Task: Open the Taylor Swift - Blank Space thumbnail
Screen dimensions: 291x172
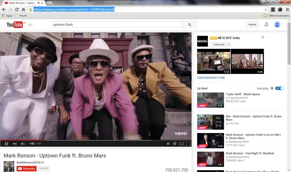Action: coord(210,100)
